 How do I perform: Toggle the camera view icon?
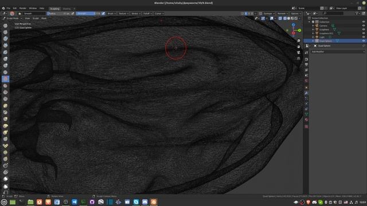click(x=299, y=52)
